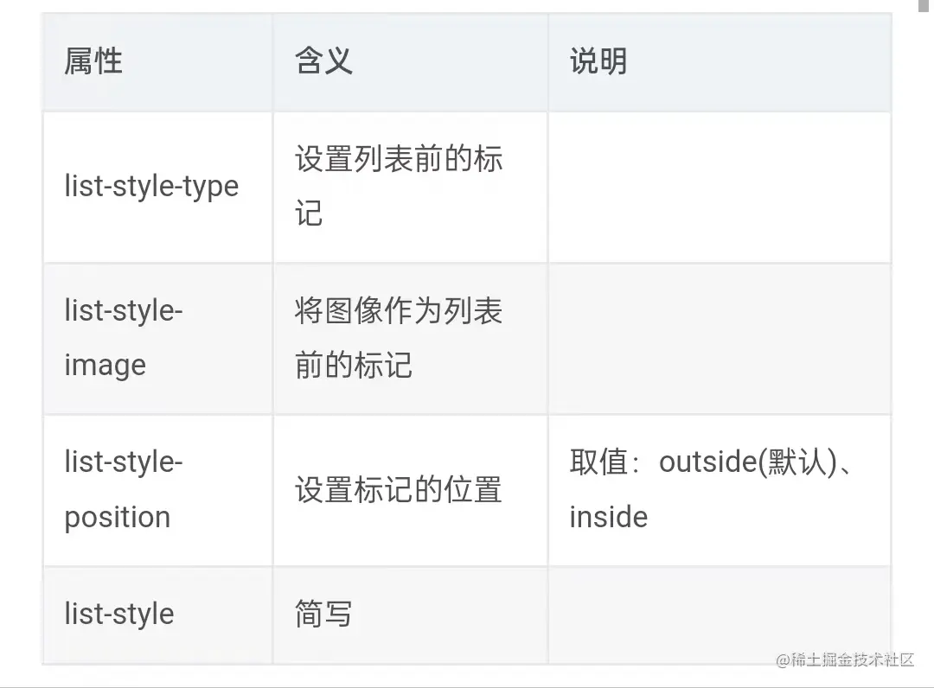The image size is (934, 688).
Task: Click the 简写 meaning cell
Action: 323,615
